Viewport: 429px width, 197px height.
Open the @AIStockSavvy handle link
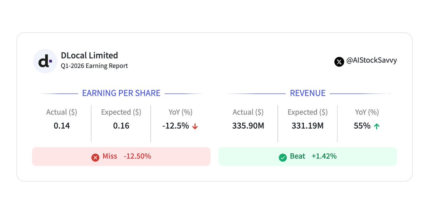click(372, 61)
